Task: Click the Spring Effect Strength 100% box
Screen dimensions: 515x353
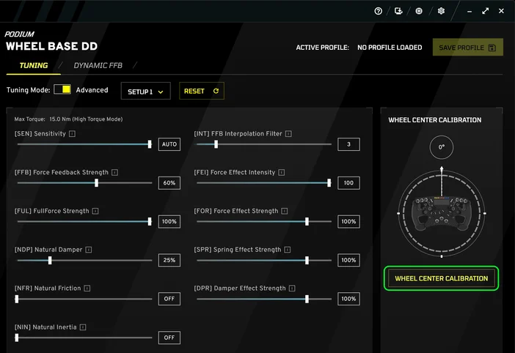Action: (x=348, y=260)
